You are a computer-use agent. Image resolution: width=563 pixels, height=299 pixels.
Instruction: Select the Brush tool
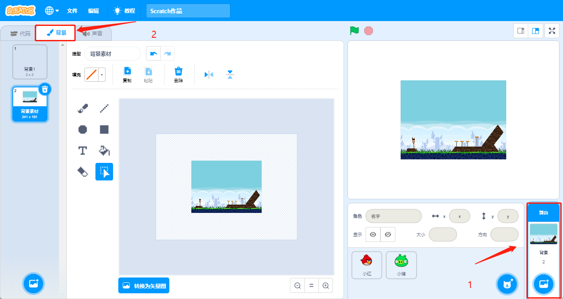83,108
